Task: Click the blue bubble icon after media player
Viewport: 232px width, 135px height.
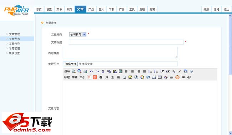Action: click(148, 77)
